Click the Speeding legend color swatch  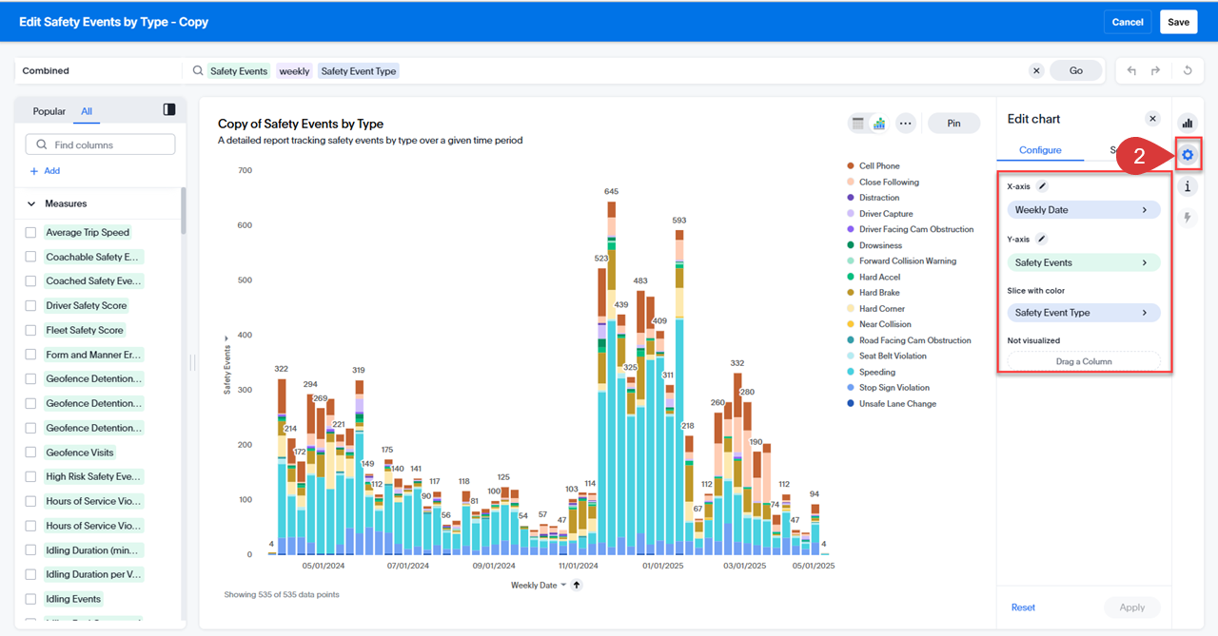pyautogui.click(x=850, y=372)
